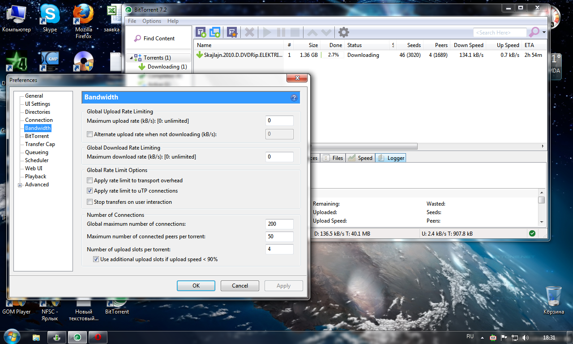Click the Maximum download rate field
The width and height of the screenshot is (573, 344).
point(279,157)
